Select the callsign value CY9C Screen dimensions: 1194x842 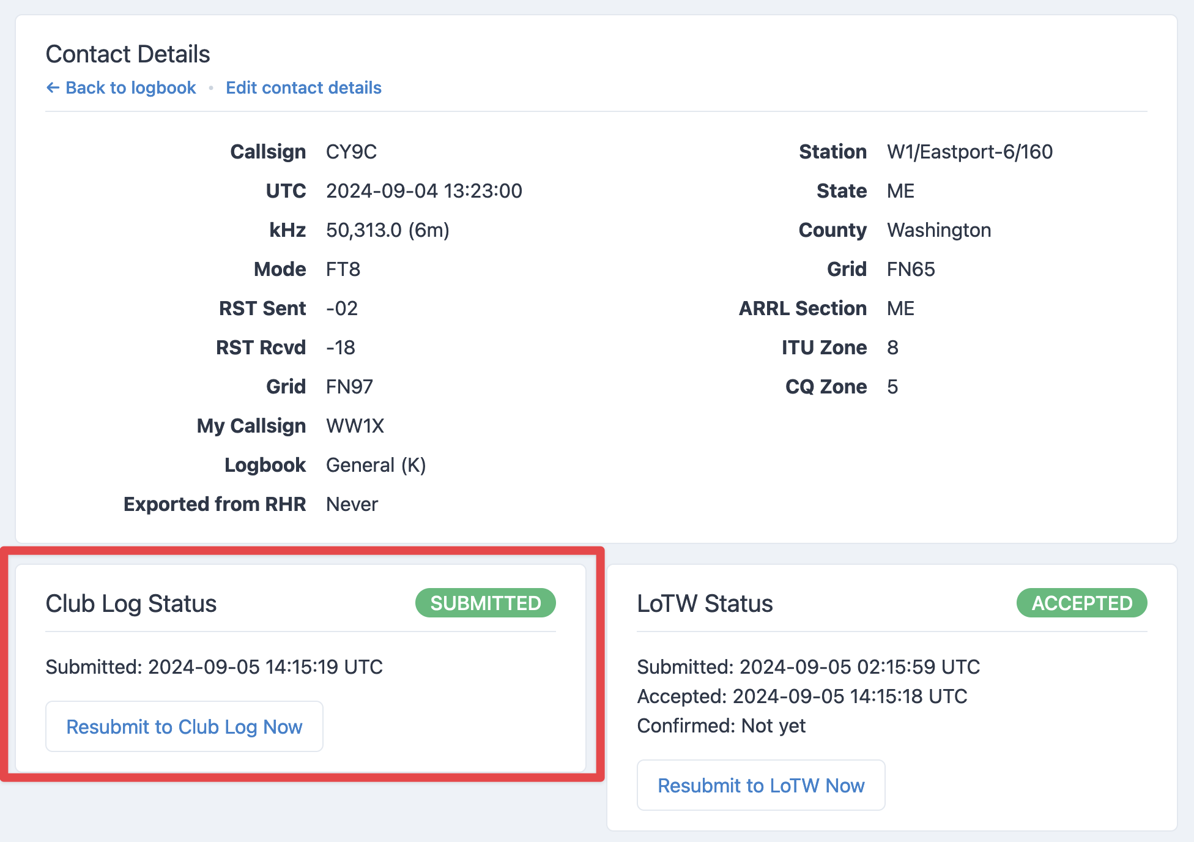coord(351,152)
